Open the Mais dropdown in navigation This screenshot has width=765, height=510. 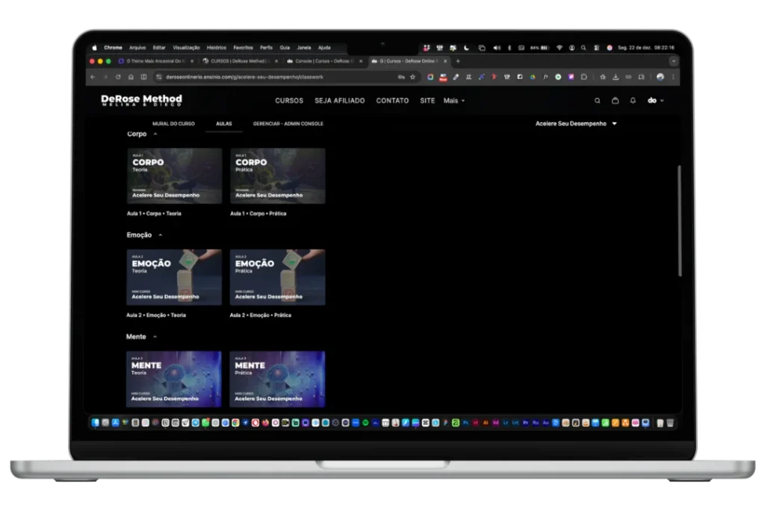coord(453,101)
